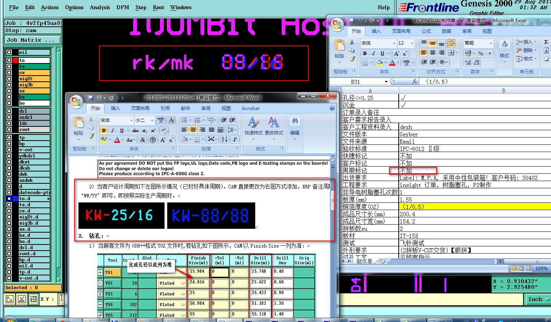
Task: Click the Excel fill color bucket swatch
Action: tap(380, 63)
